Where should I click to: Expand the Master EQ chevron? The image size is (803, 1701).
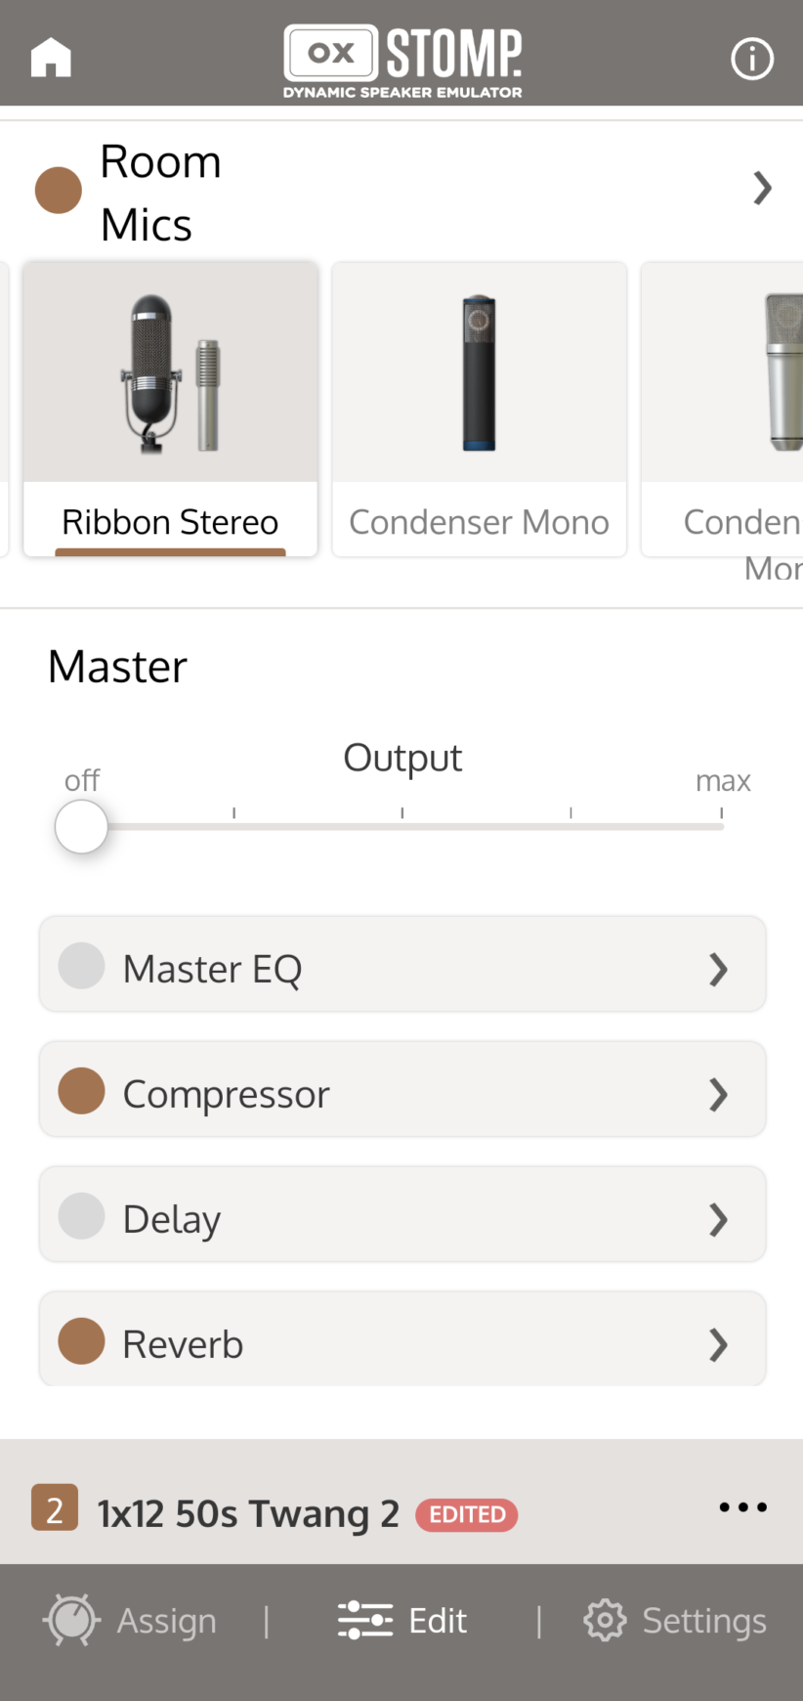coord(718,969)
